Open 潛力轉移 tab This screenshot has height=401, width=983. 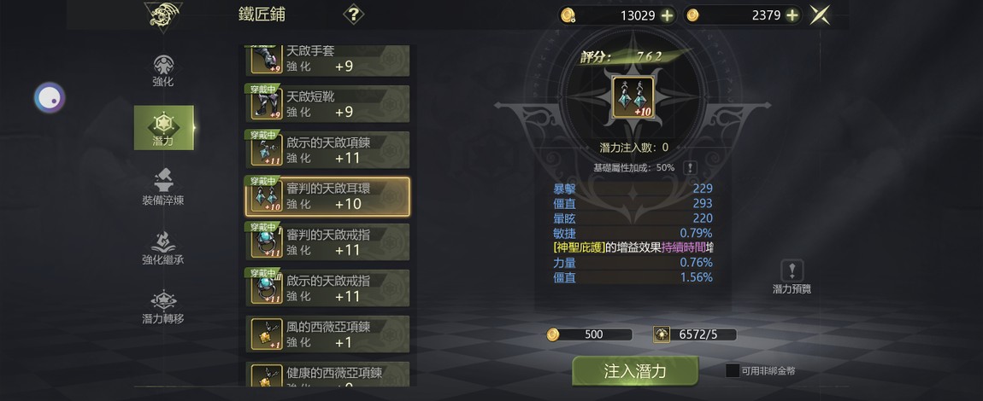[x=163, y=306]
